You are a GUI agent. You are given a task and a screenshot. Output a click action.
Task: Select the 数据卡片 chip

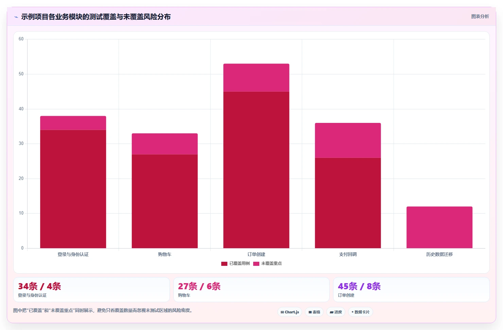(360, 312)
